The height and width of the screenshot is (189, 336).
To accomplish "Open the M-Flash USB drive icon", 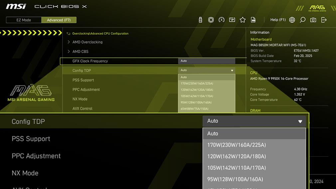I will point(200,20).
